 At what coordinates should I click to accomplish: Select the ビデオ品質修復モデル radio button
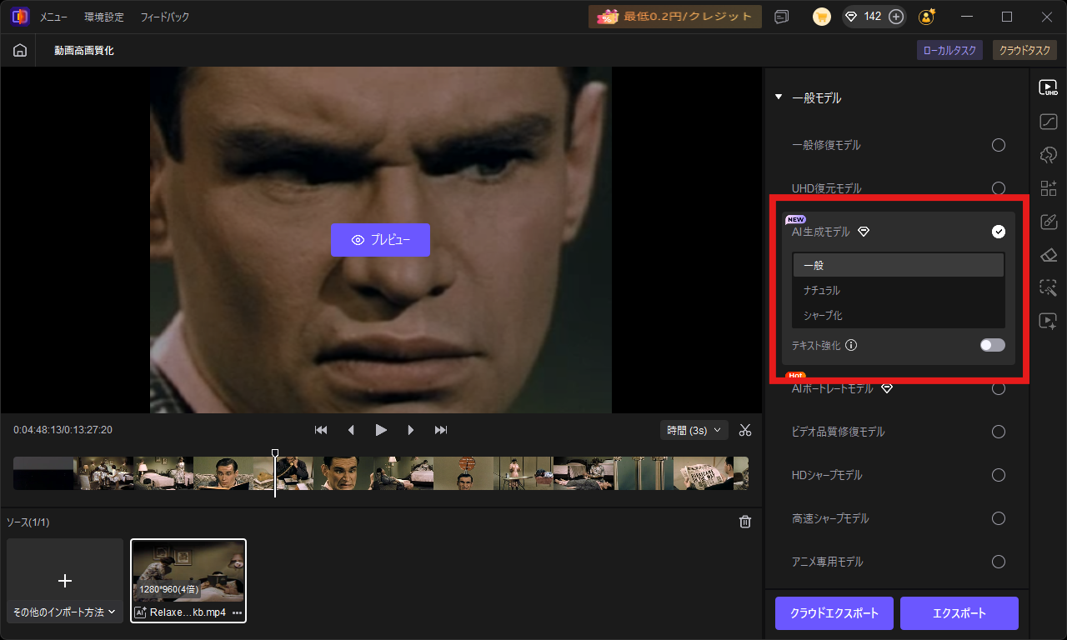(x=999, y=432)
